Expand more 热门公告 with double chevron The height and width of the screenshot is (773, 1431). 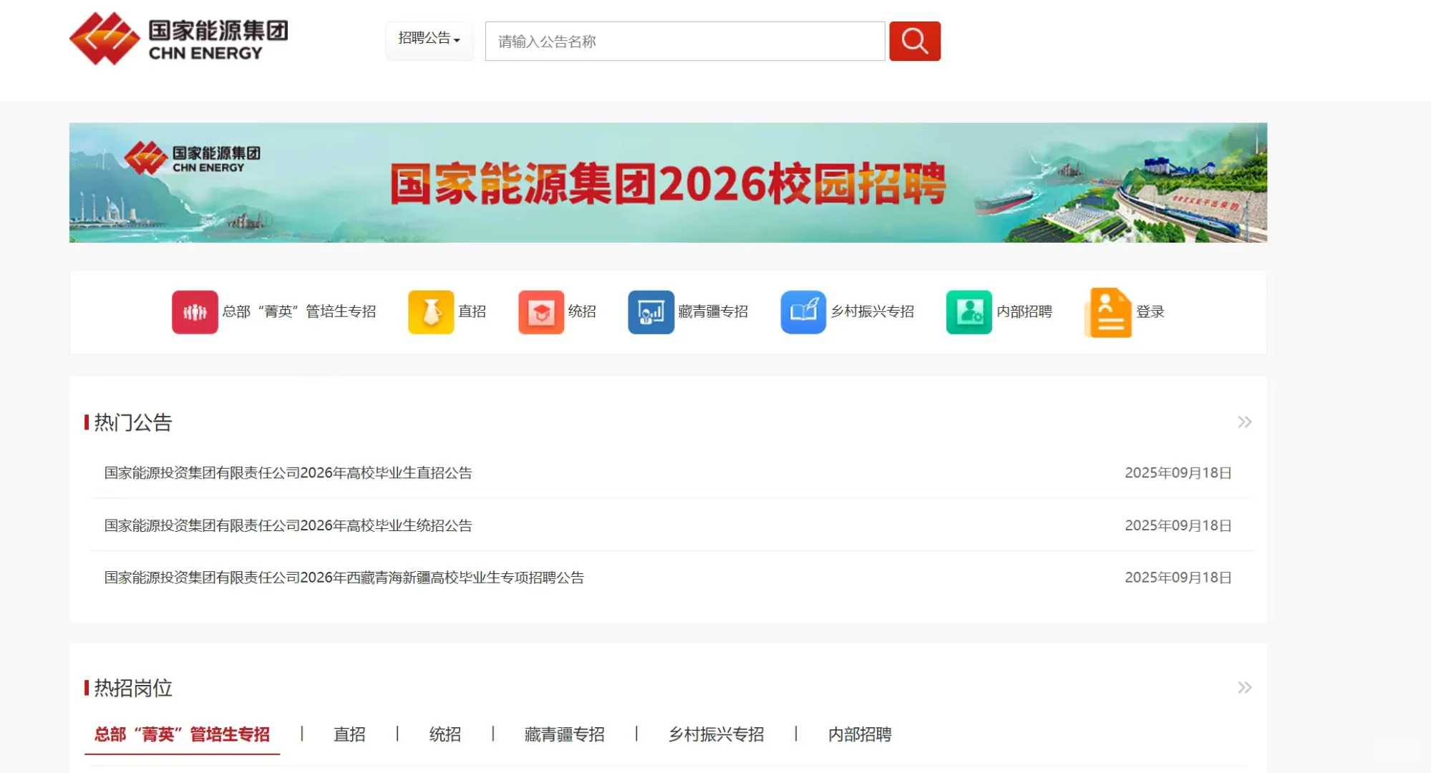pyautogui.click(x=1244, y=422)
